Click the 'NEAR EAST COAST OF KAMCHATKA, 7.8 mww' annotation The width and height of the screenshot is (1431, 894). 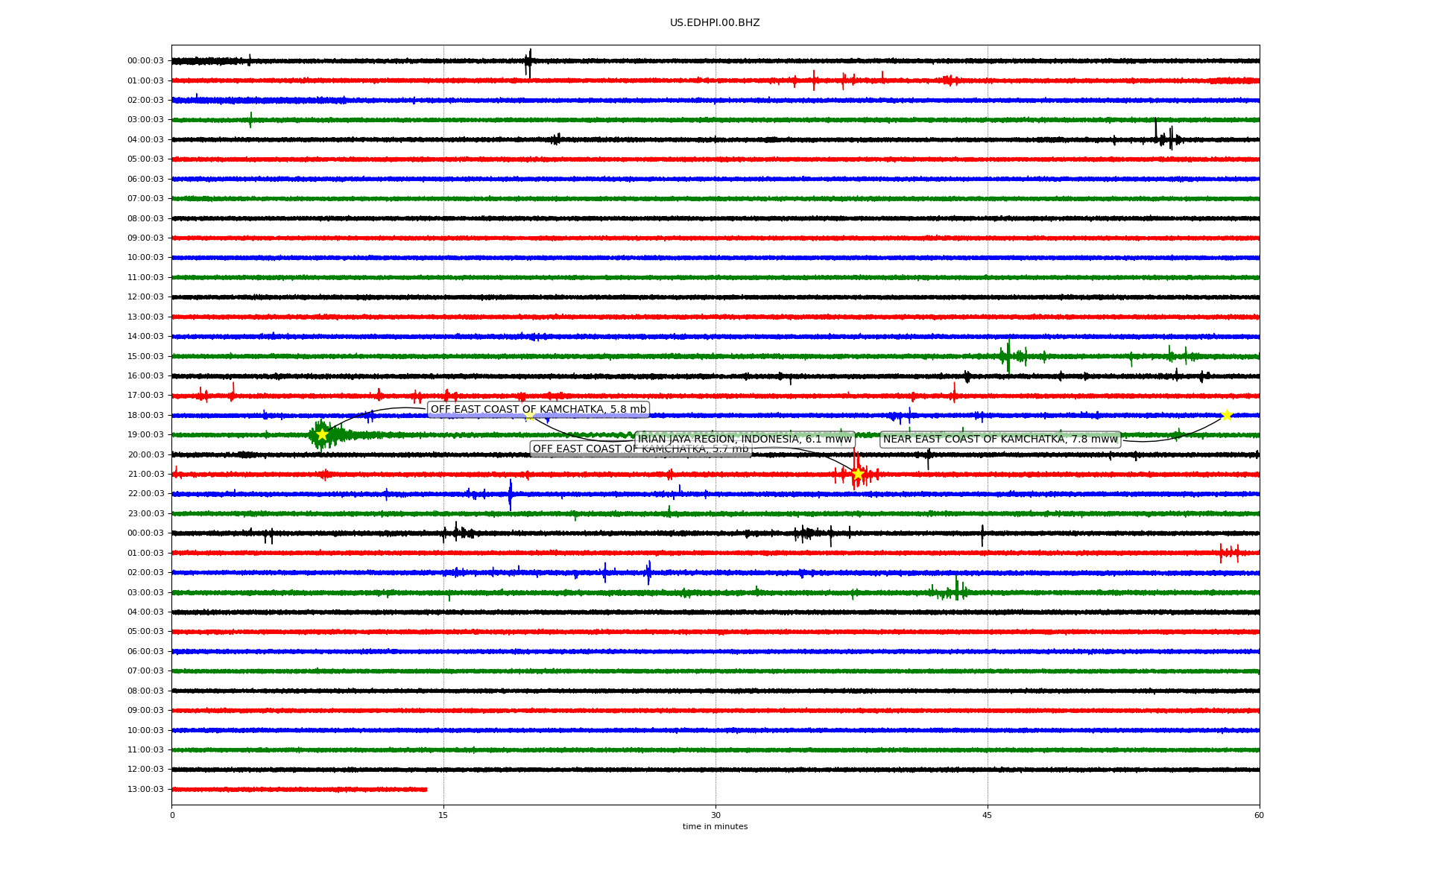click(x=1000, y=439)
